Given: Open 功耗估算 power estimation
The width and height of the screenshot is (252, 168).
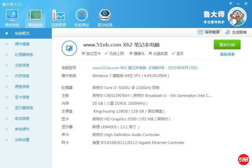Looking at the screenshot, I should pos(22,140).
